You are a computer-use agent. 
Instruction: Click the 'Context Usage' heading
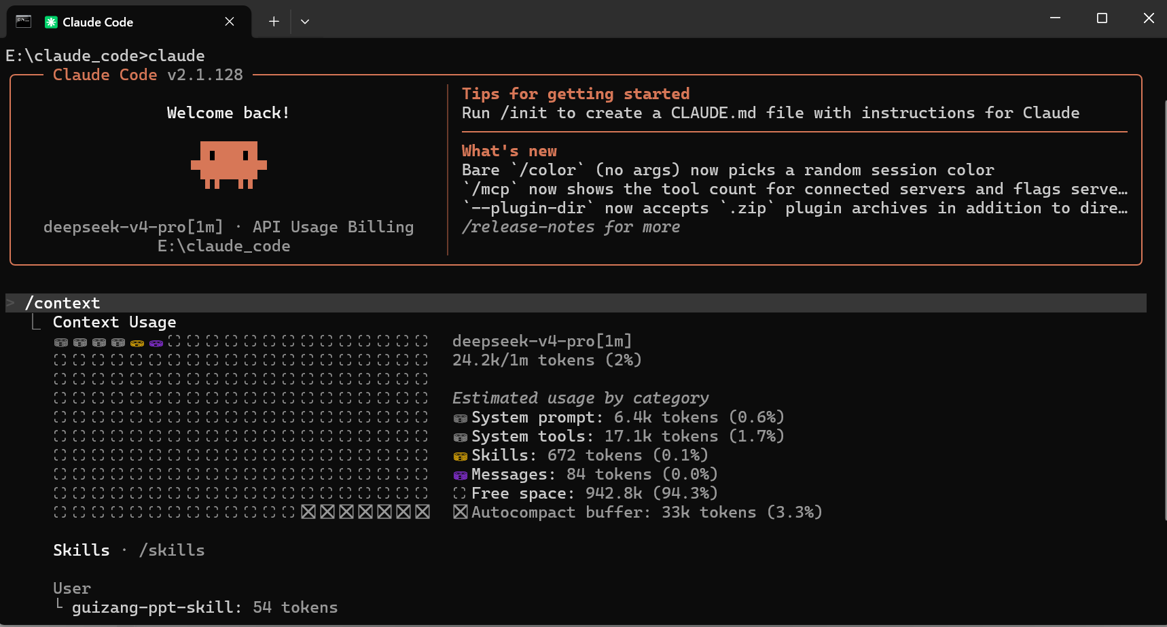click(x=115, y=322)
